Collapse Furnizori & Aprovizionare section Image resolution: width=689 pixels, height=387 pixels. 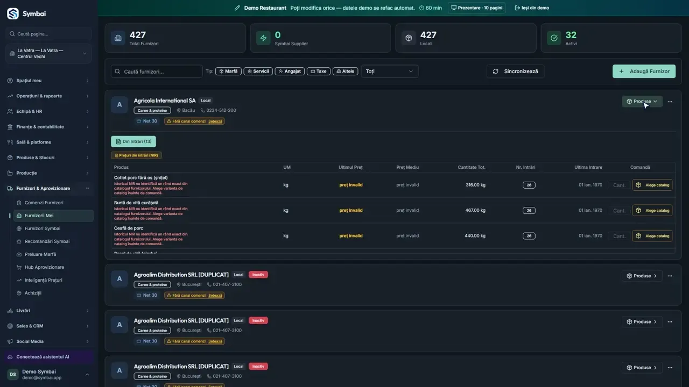click(48, 189)
